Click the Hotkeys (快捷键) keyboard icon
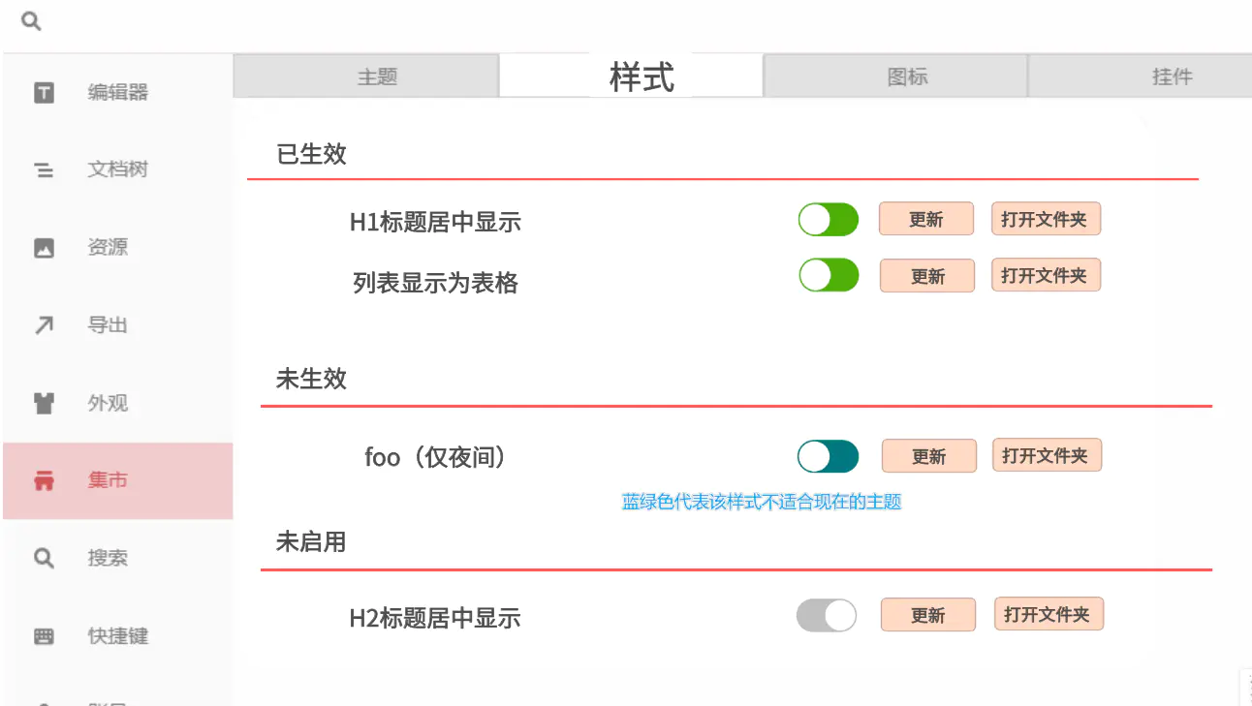This screenshot has height=706, width=1252. (44, 636)
